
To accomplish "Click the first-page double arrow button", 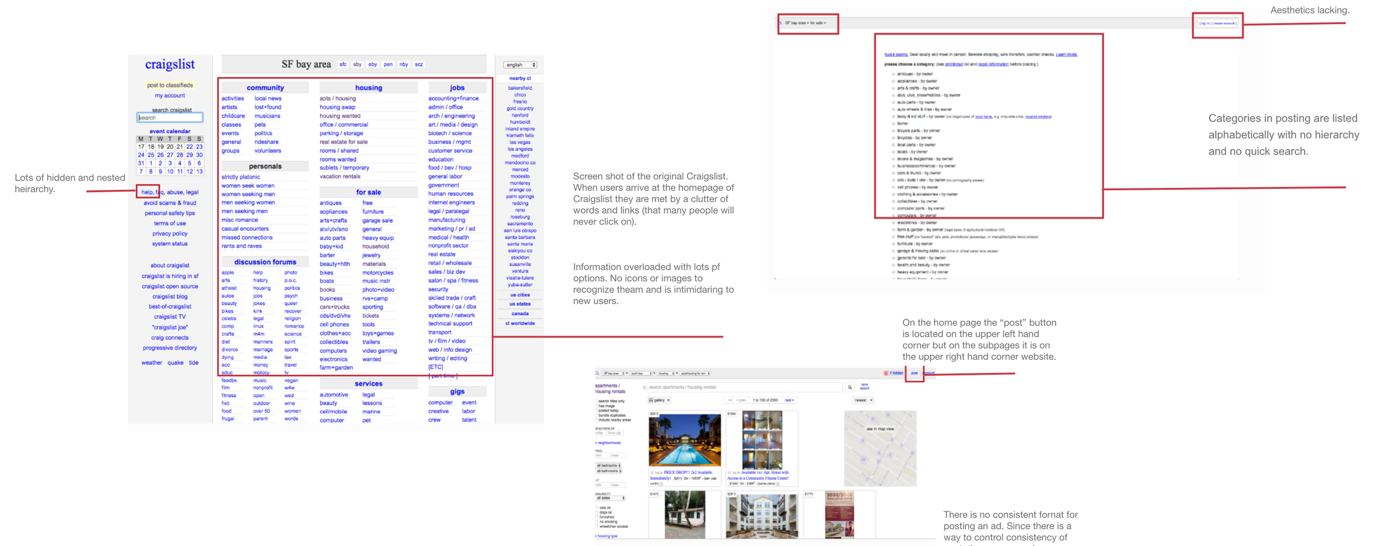I will pos(730,400).
